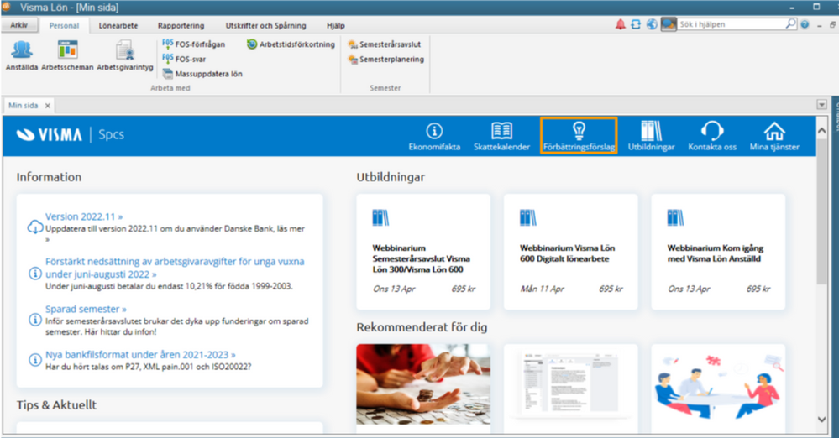Select FOS-förfrågan in the ribbon
This screenshot has height=438, width=839.
click(193, 44)
